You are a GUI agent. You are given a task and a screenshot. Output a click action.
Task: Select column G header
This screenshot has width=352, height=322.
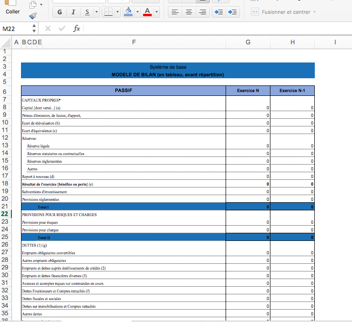click(248, 42)
